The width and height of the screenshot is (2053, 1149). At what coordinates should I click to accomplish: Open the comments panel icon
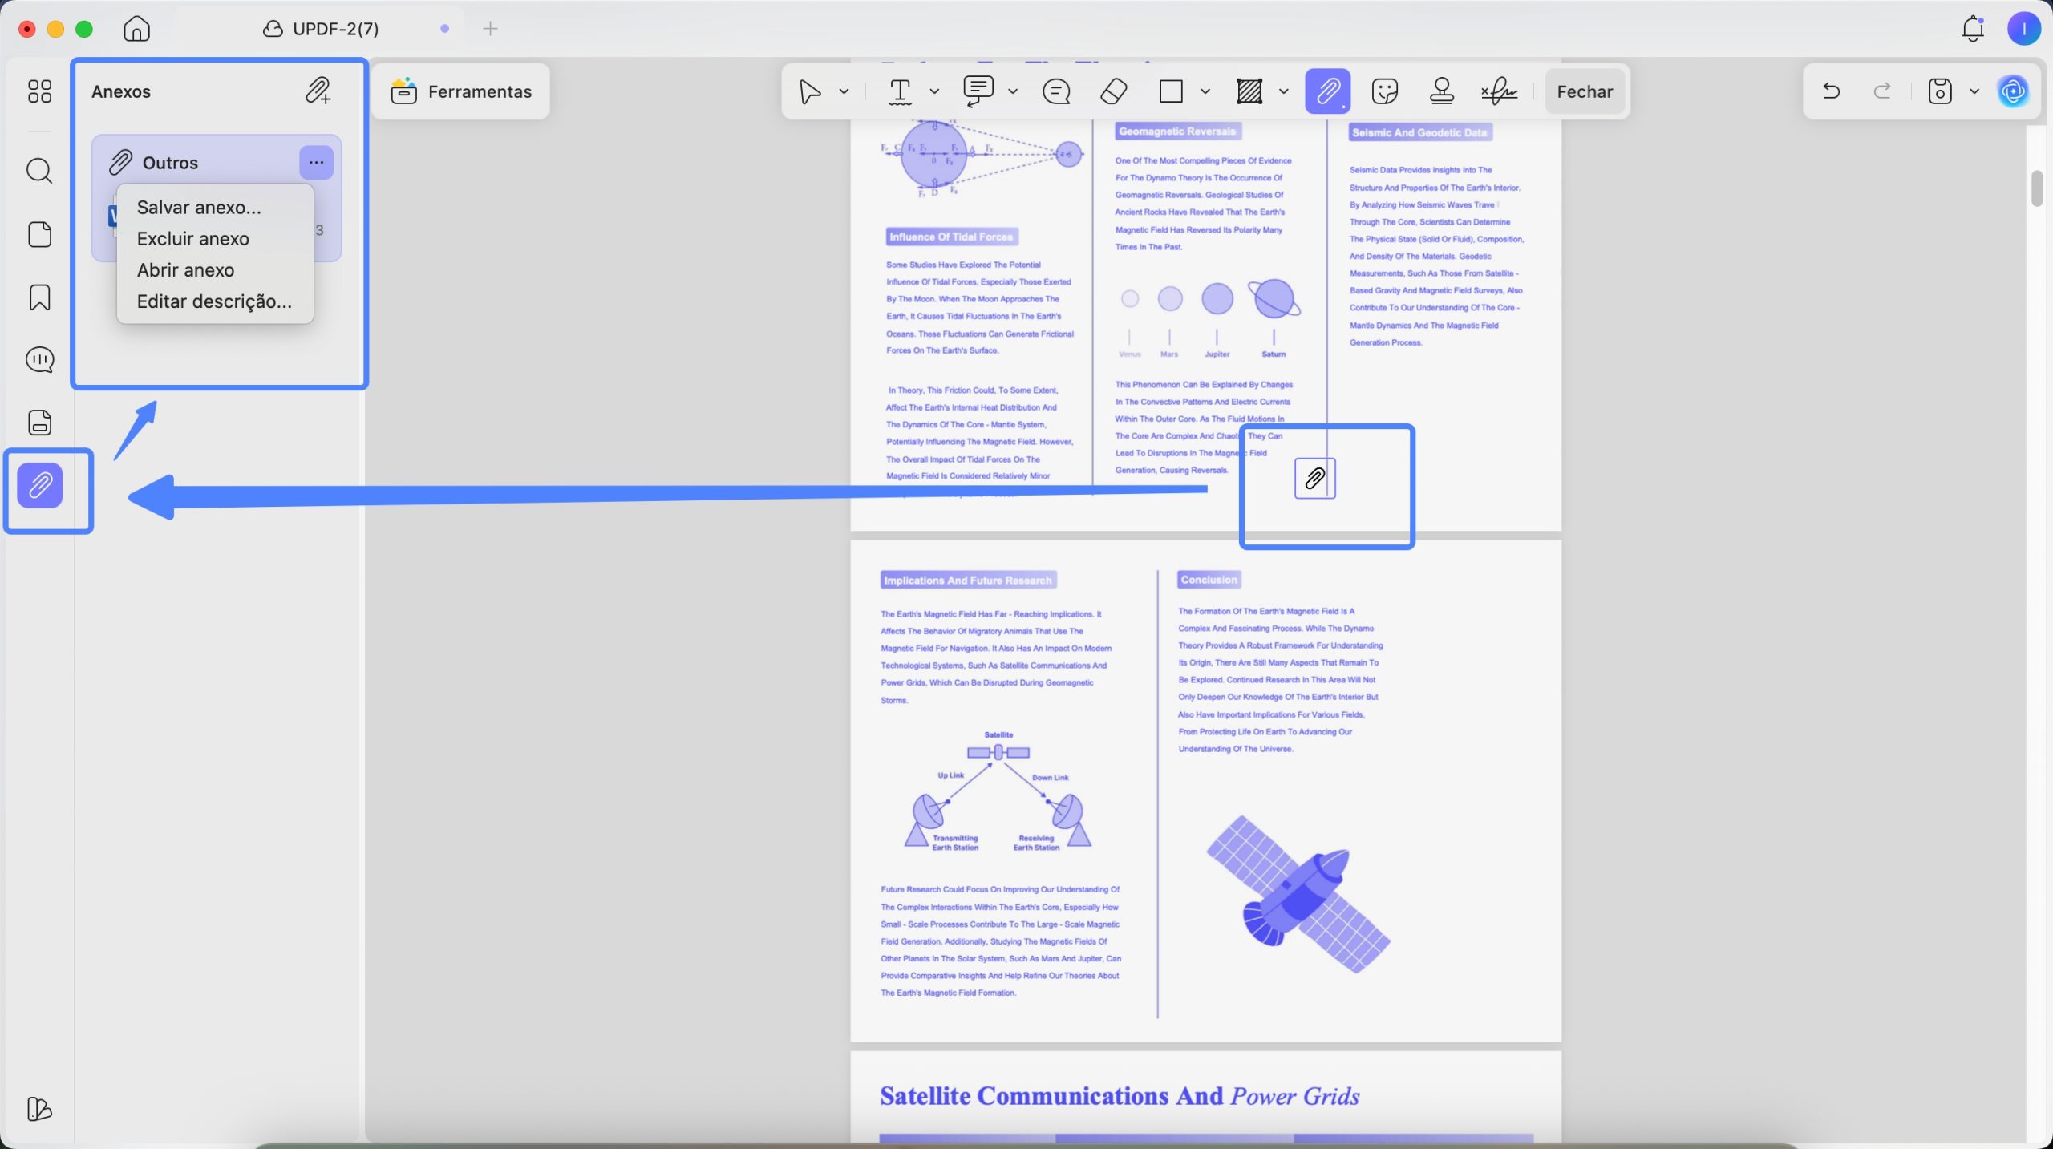[39, 360]
